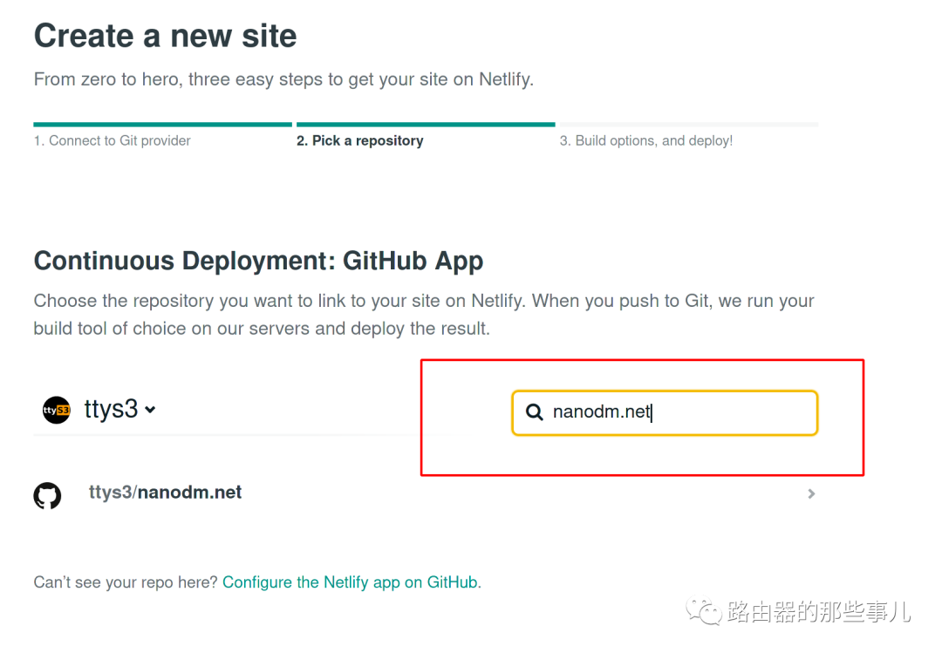942x653 pixels.
Task: Click the search magnifier icon
Action: (x=534, y=412)
